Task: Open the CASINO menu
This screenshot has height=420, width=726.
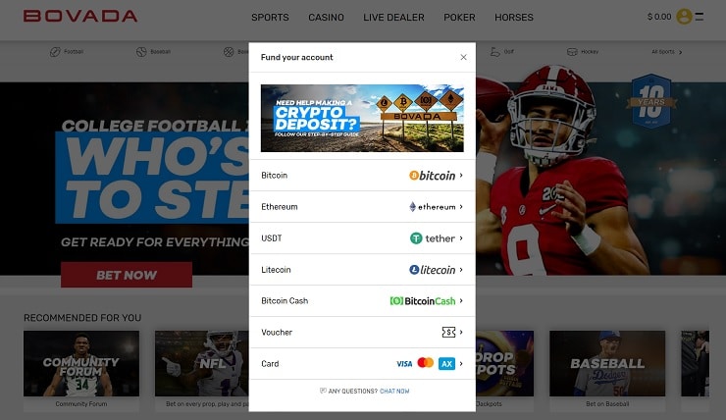Action: [x=326, y=17]
